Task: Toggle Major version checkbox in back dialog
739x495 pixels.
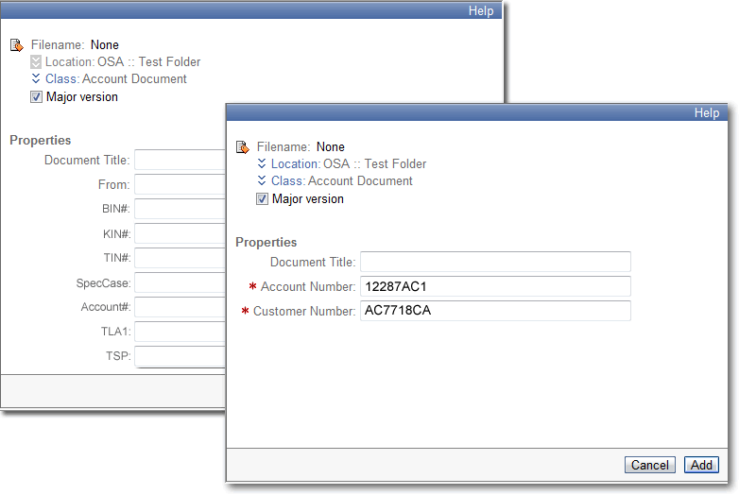Action: click(x=36, y=97)
